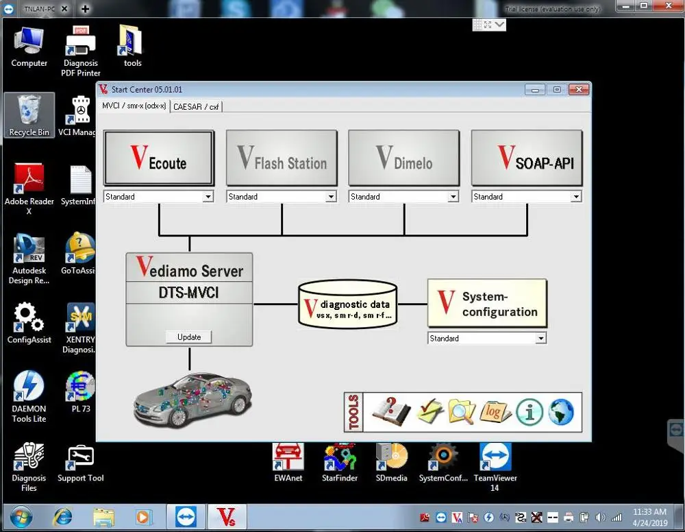Click the volume speaker tray icon
The height and width of the screenshot is (532, 685).
coord(600,518)
